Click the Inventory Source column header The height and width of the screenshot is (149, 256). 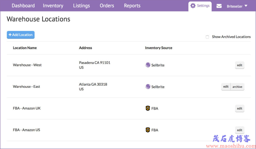pyautogui.click(x=158, y=48)
